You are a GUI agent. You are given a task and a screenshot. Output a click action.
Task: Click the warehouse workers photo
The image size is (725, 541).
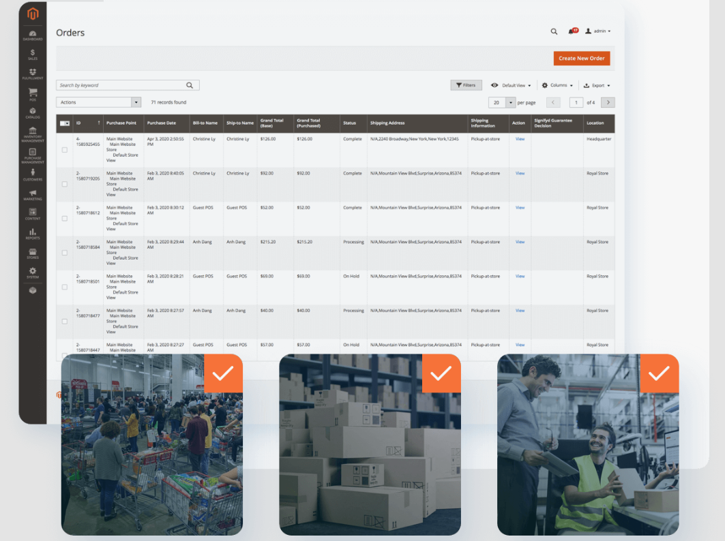[x=588, y=444]
